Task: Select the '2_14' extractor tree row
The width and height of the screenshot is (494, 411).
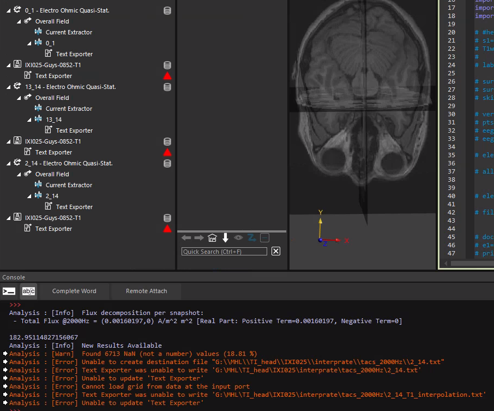Action: (52, 196)
